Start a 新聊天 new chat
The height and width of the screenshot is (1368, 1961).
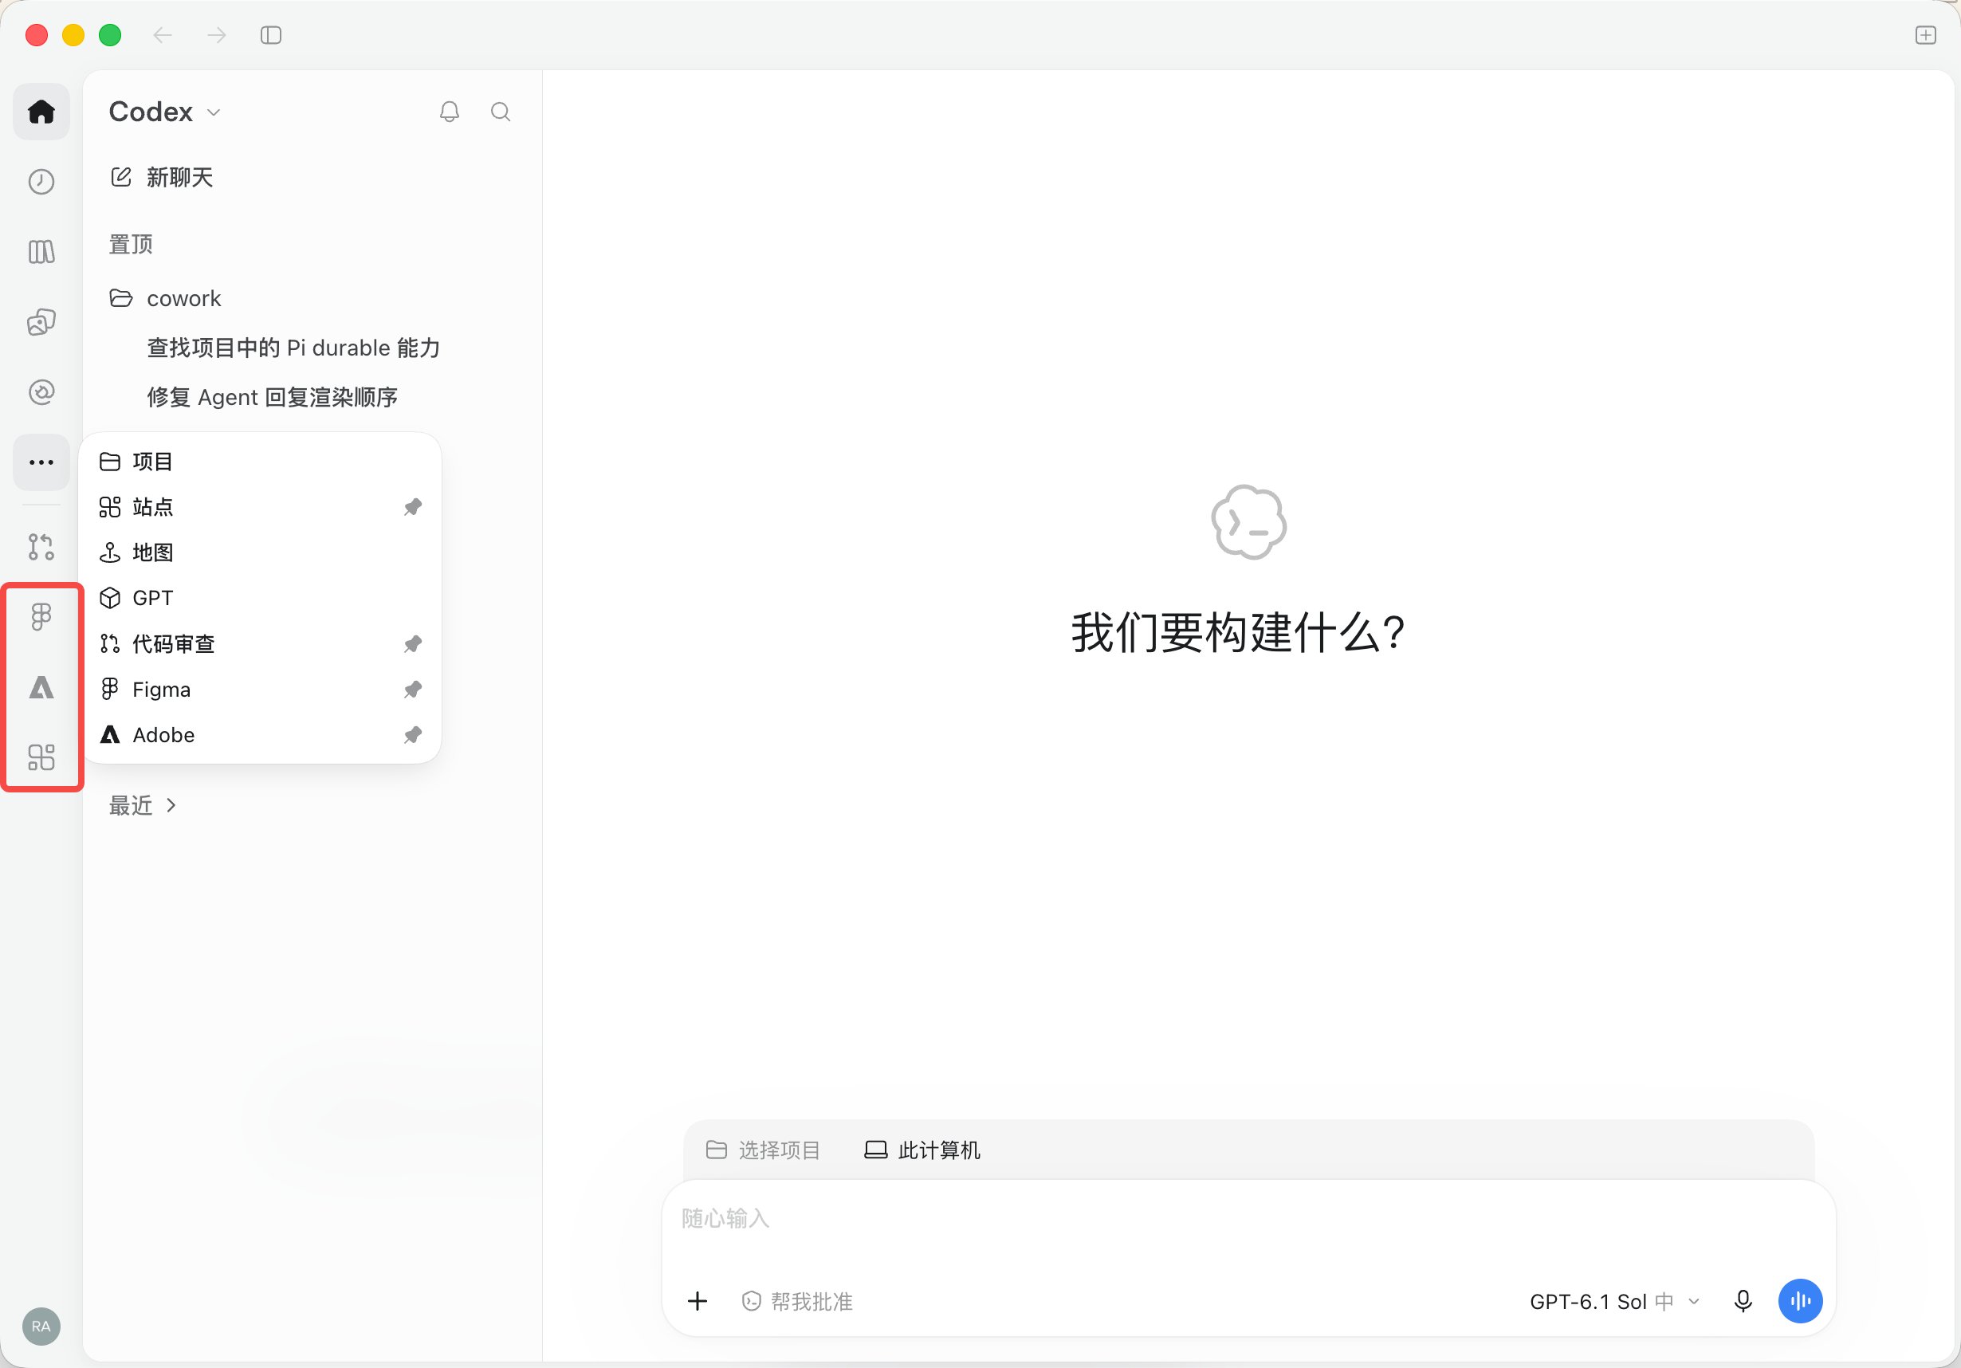tap(163, 177)
